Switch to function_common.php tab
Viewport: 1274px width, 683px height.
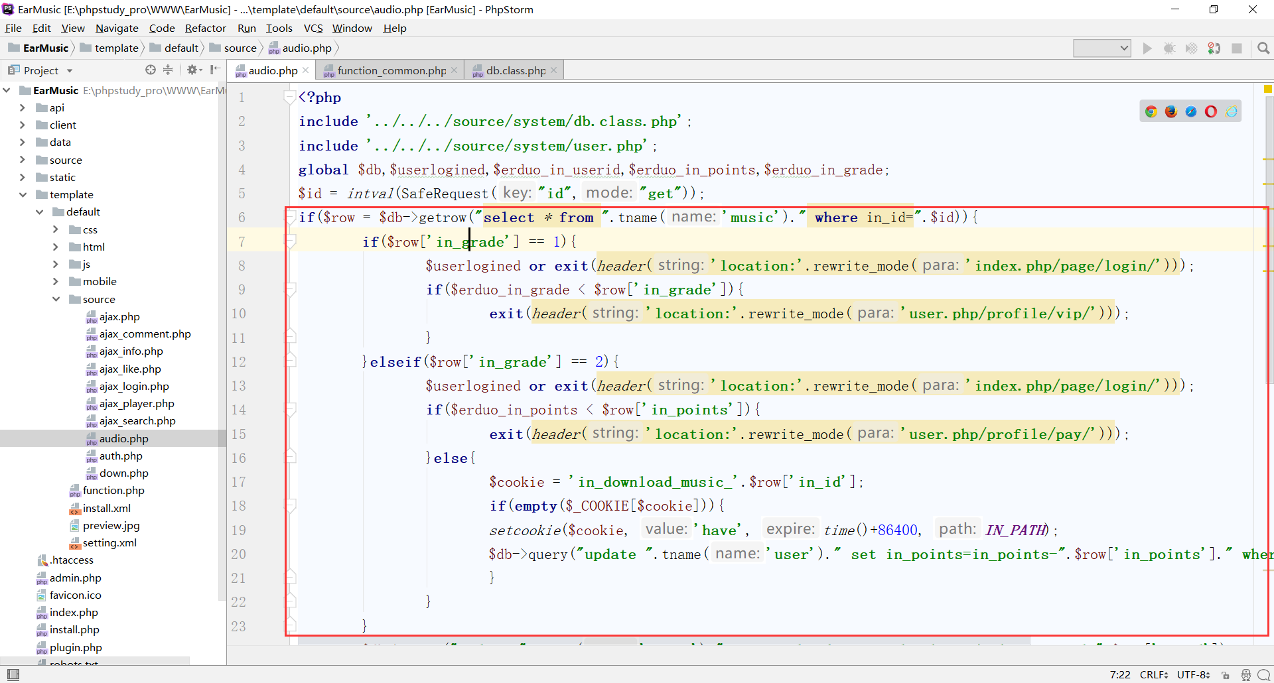tap(391, 70)
